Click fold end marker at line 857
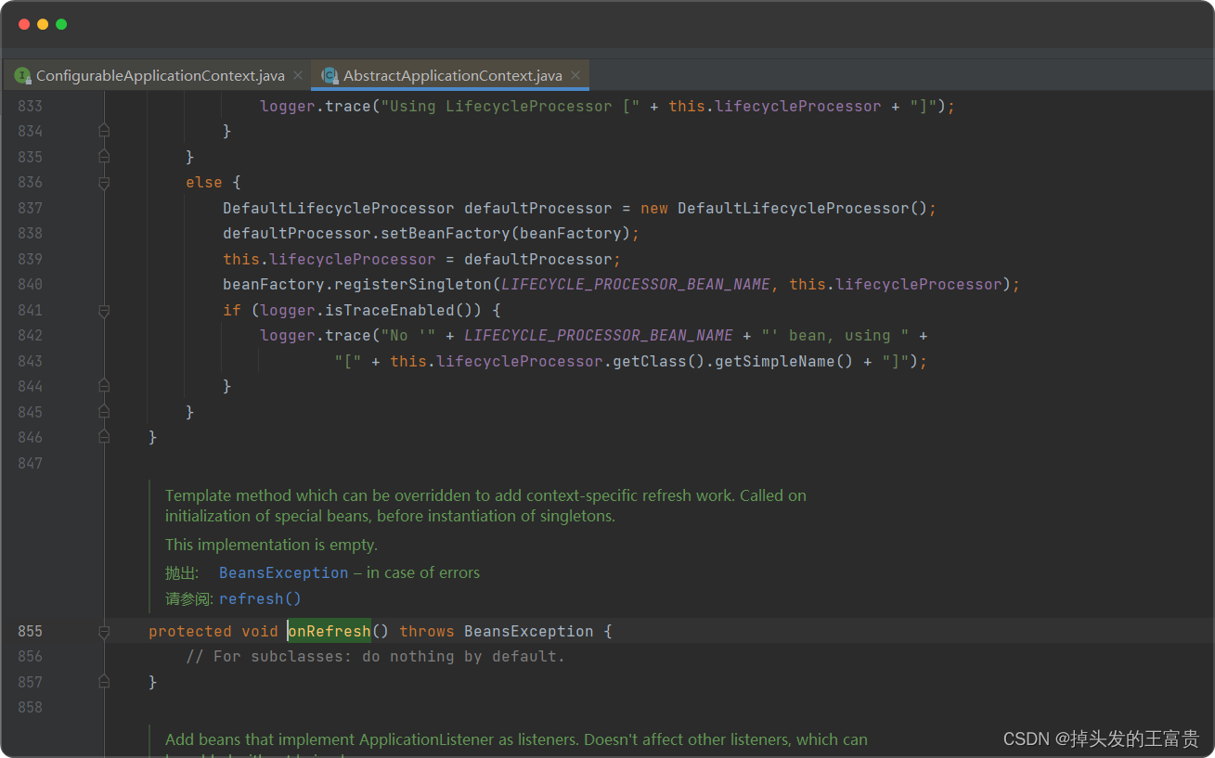 [x=104, y=682]
